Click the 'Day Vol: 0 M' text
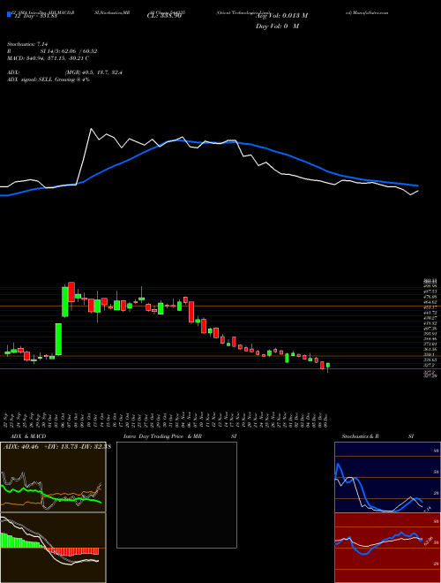Image resolution: width=441 pixels, height=583 pixels. click(x=277, y=26)
